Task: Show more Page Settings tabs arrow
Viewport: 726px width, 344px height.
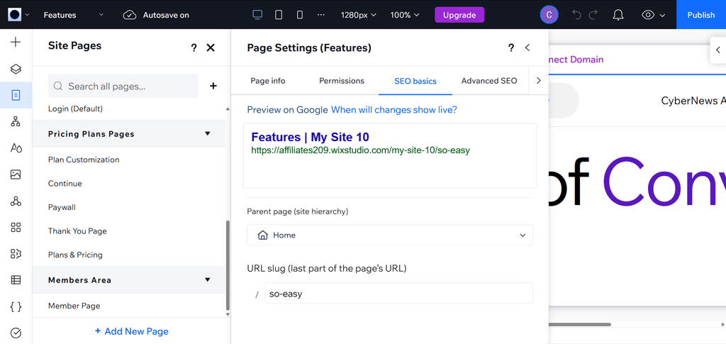Action: pyautogui.click(x=539, y=81)
